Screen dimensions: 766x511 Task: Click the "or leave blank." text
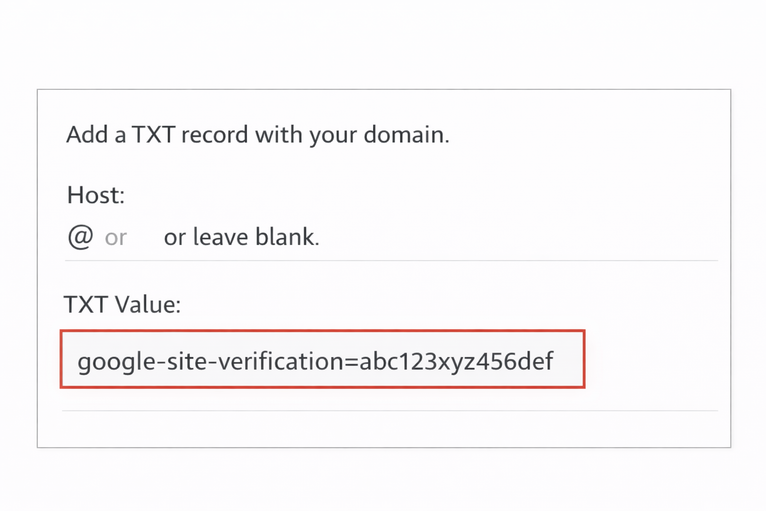241,237
